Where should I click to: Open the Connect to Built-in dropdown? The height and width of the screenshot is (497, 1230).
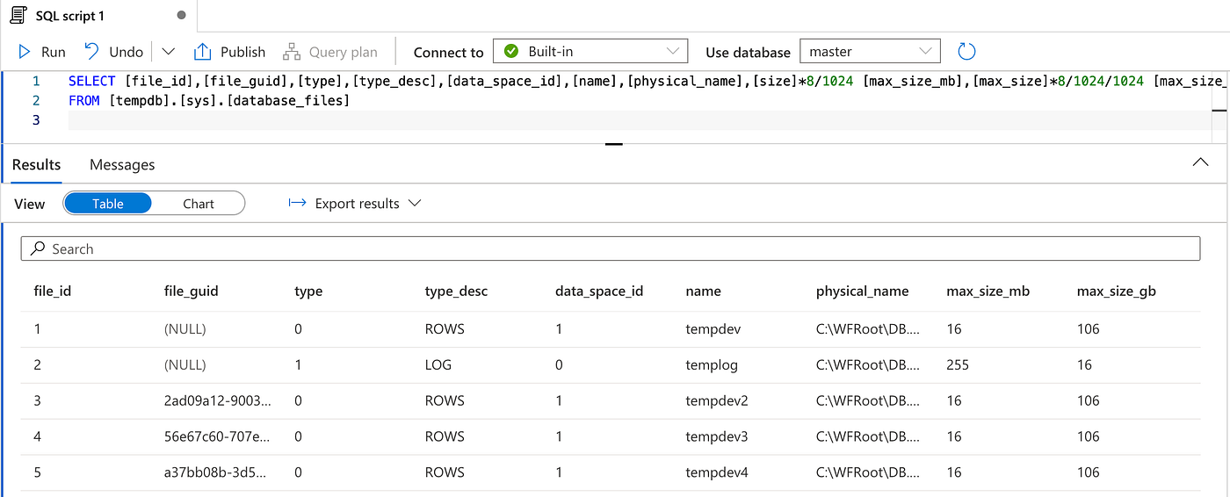[590, 52]
